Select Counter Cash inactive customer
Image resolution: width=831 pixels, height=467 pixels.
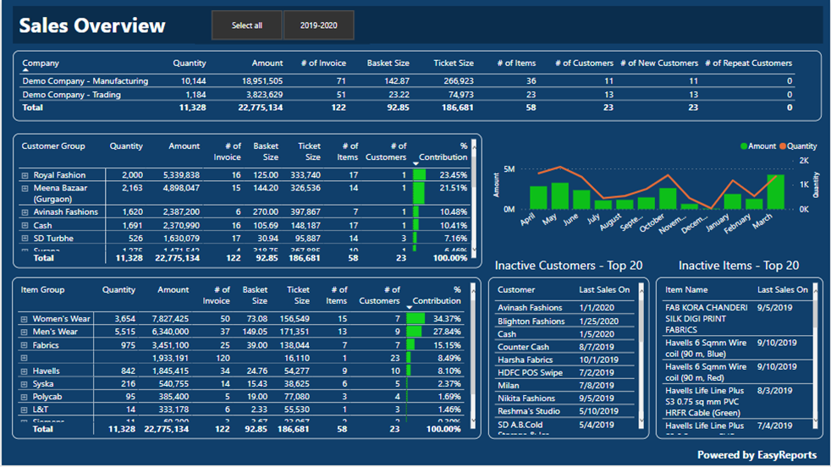tap(565, 347)
